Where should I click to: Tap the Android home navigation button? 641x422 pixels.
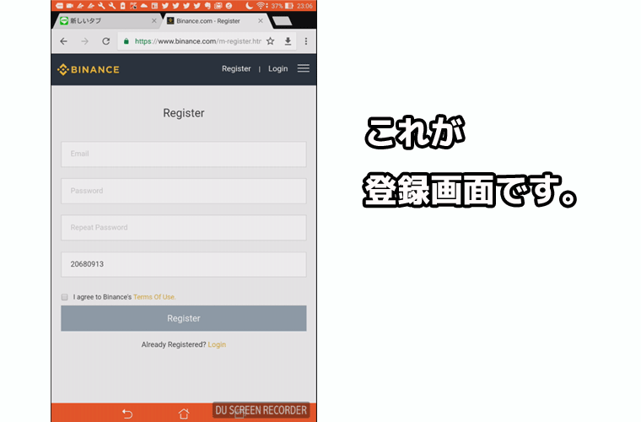point(184,414)
